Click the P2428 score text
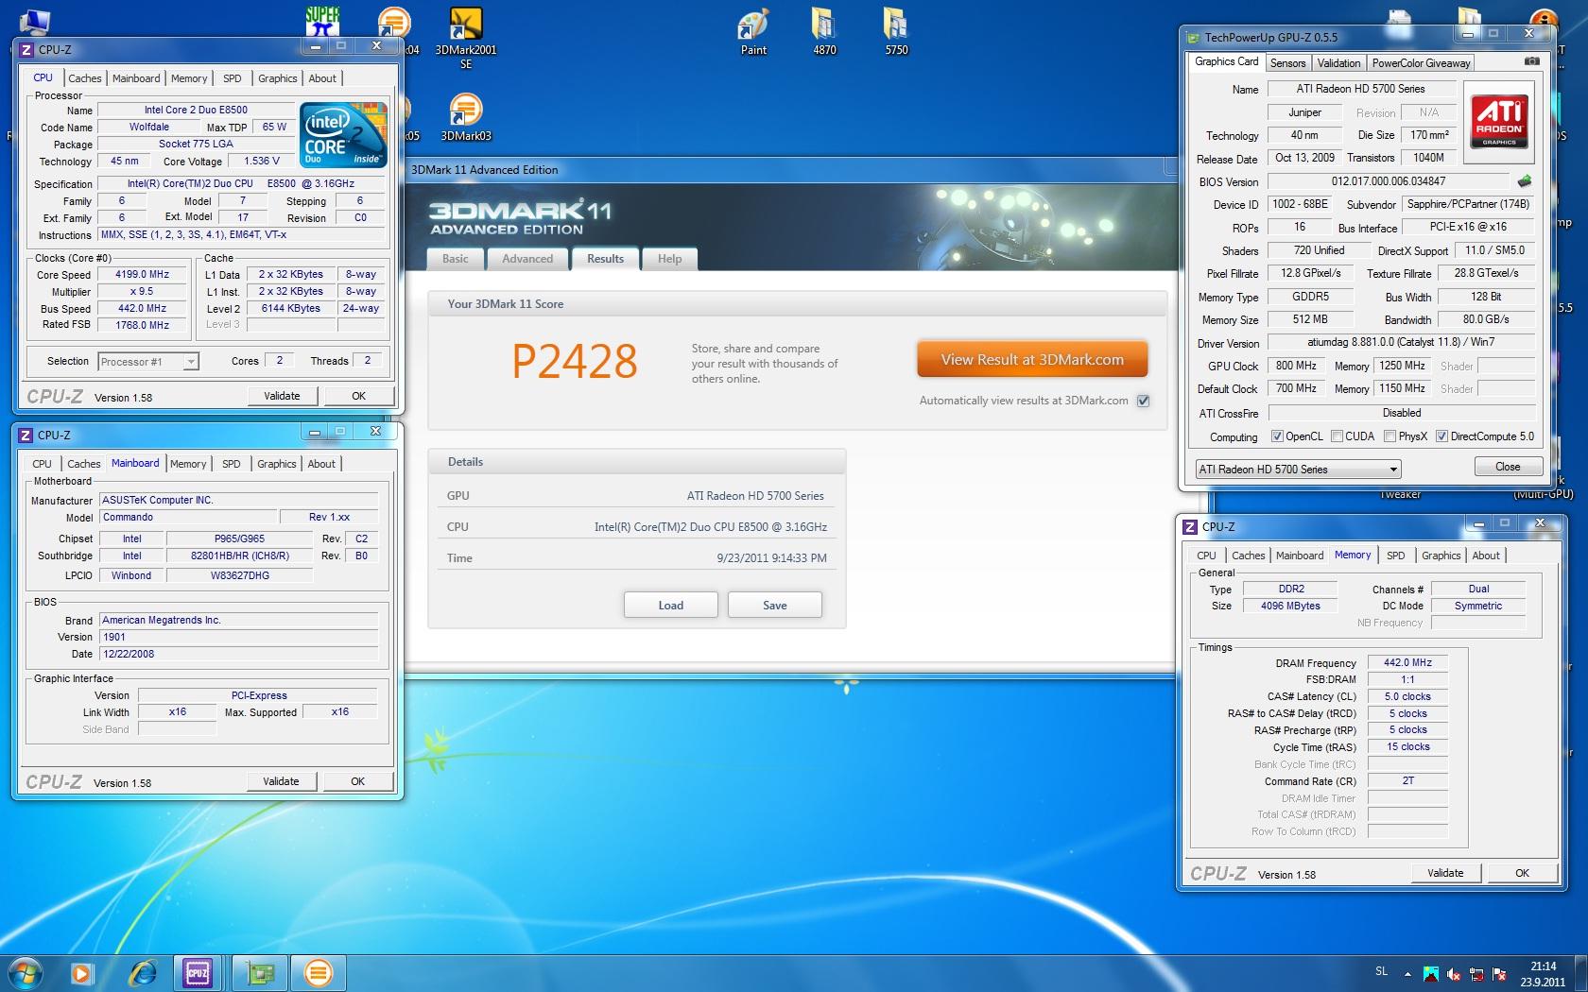This screenshot has width=1588, height=992. [x=575, y=361]
